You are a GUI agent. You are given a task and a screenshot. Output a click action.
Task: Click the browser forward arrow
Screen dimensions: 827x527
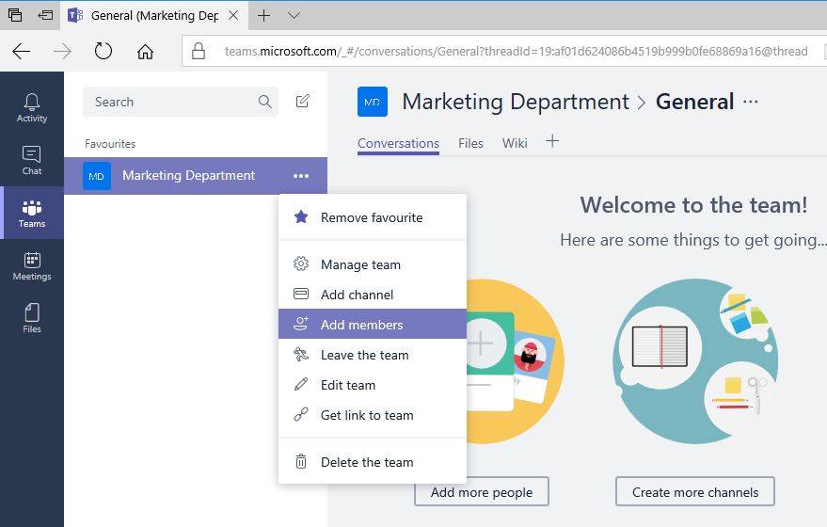pos(62,51)
